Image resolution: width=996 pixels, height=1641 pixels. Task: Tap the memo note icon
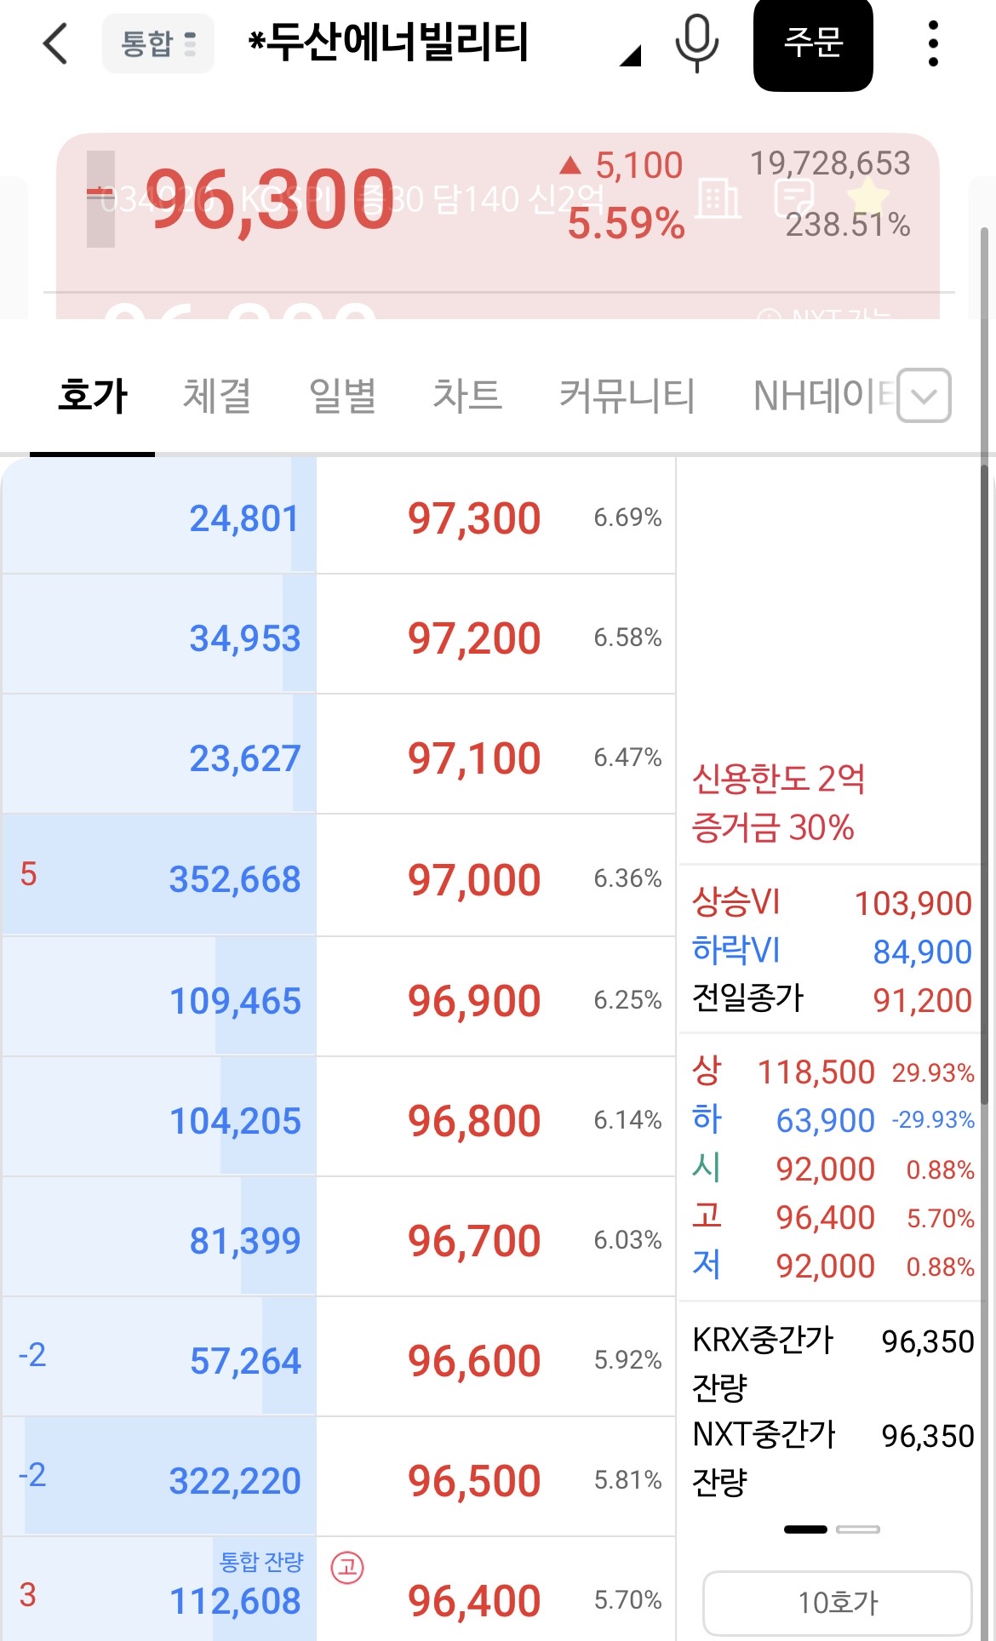click(x=794, y=198)
